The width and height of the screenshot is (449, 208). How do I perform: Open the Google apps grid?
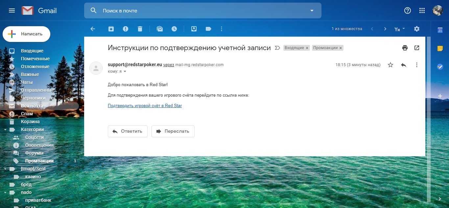pyautogui.click(x=422, y=10)
